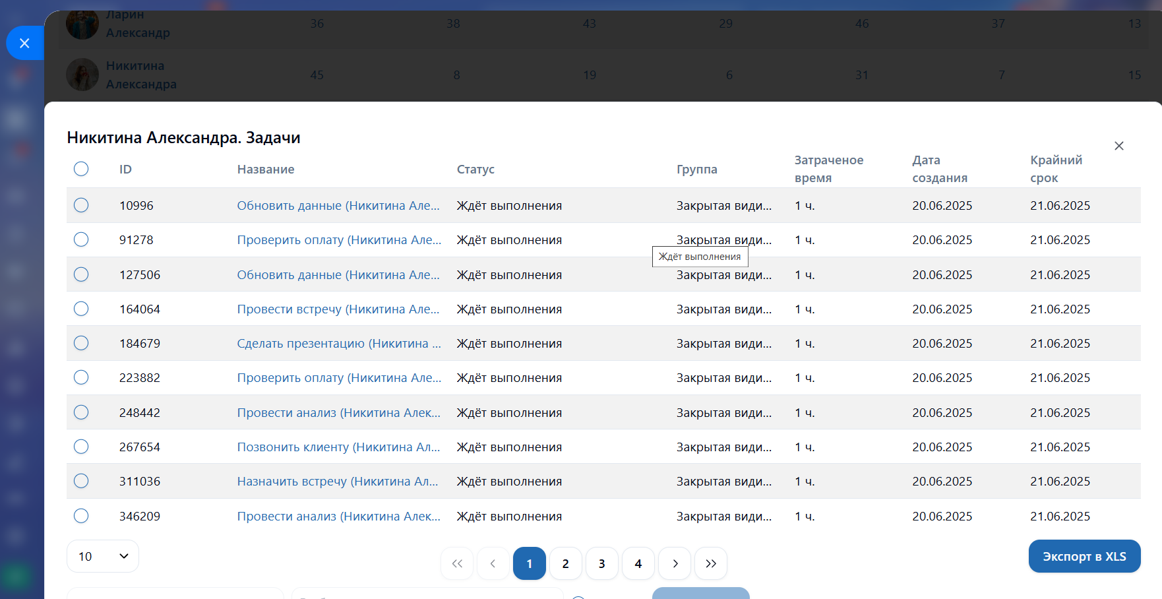Click Никитина Александра avatar photo
The height and width of the screenshot is (599, 1162).
click(82, 75)
